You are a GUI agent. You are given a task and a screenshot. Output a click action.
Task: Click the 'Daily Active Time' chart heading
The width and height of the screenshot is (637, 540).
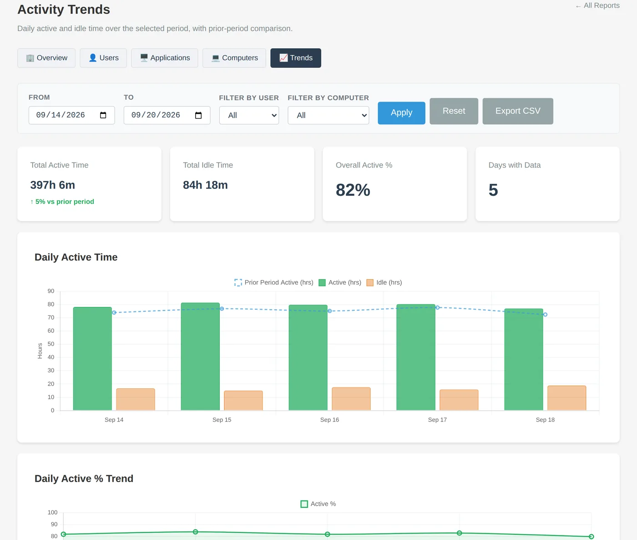[x=76, y=257]
